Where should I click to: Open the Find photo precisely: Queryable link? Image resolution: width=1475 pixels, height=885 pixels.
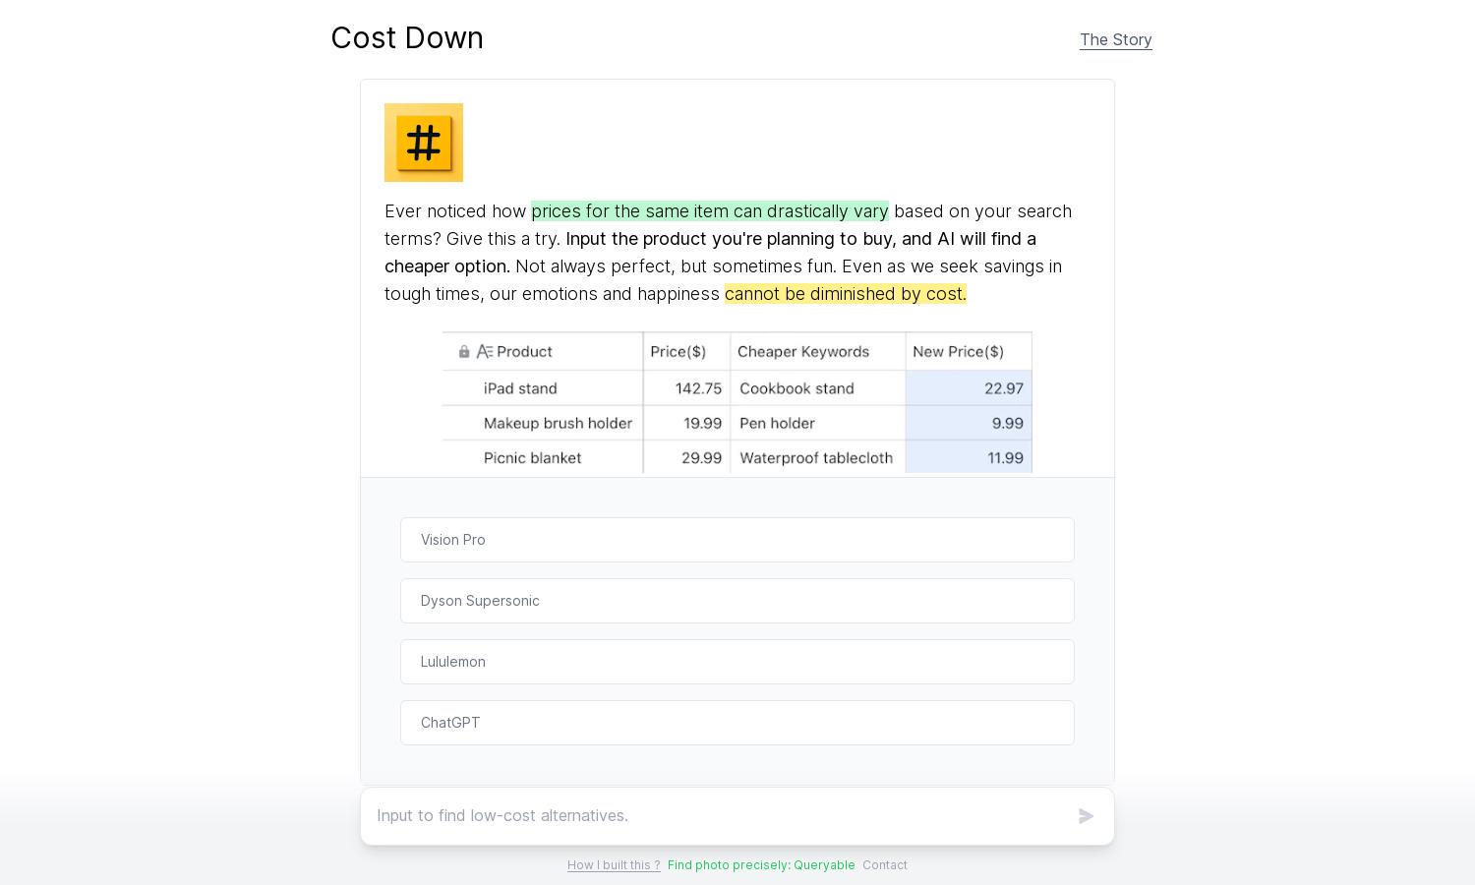(761, 865)
